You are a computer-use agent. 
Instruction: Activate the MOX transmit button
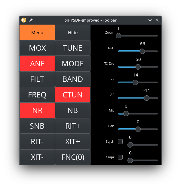point(37,48)
